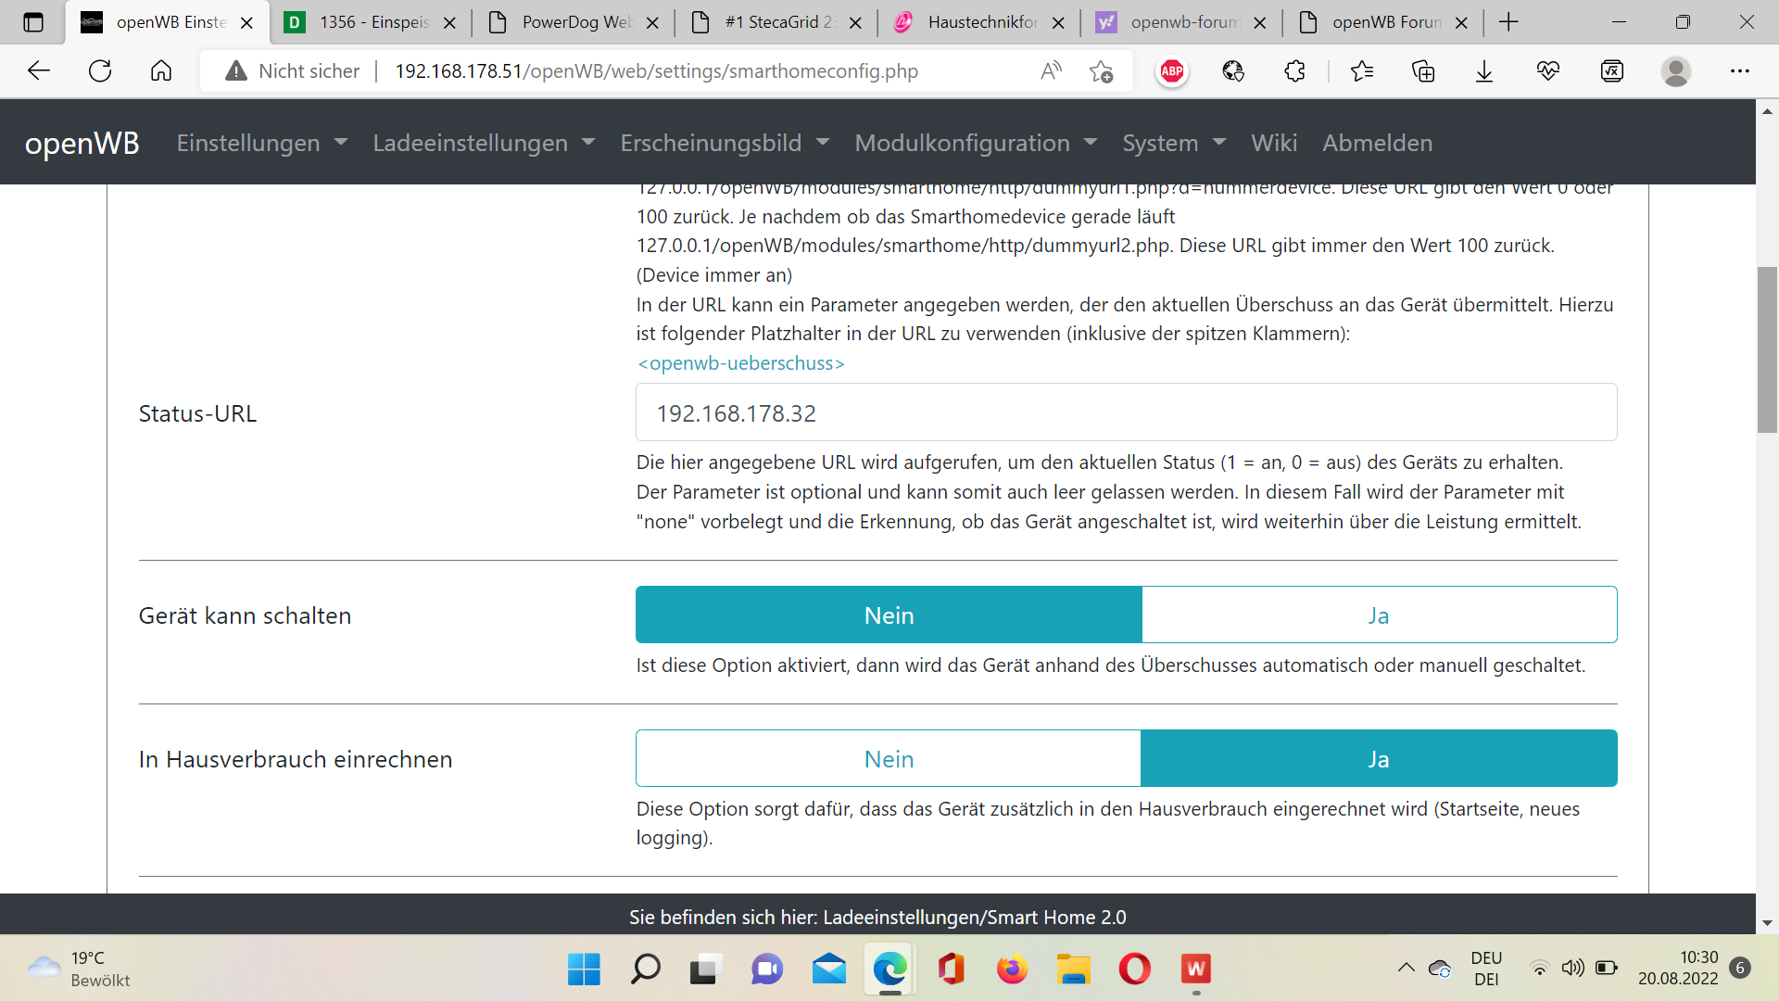The width and height of the screenshot is (1779, 1001).
Task: Set 'Gerät kann schalten' to Ja
Action: (x=1378, y=615)
